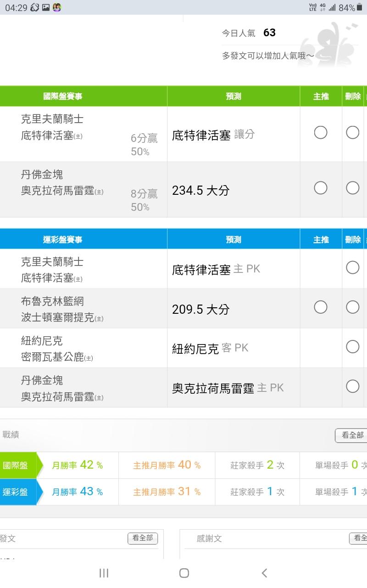
Task: Tap the Android home navigation icon
Action: (x=184, y=573)
